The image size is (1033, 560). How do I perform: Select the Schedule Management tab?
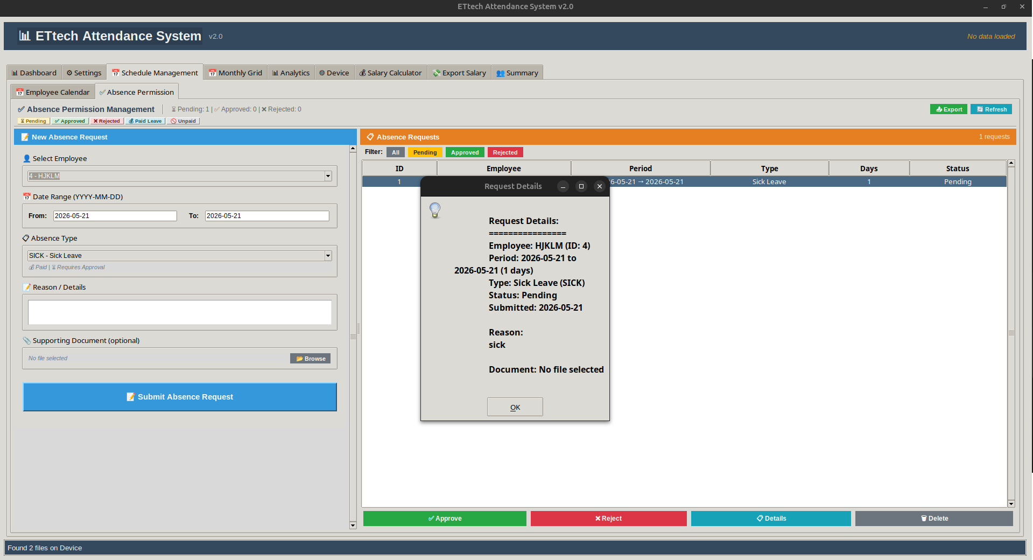tap(154, 73)
